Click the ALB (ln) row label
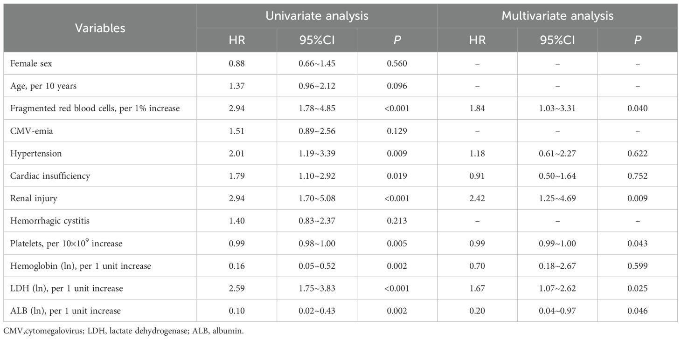681x339 pixels. [67, 311]
